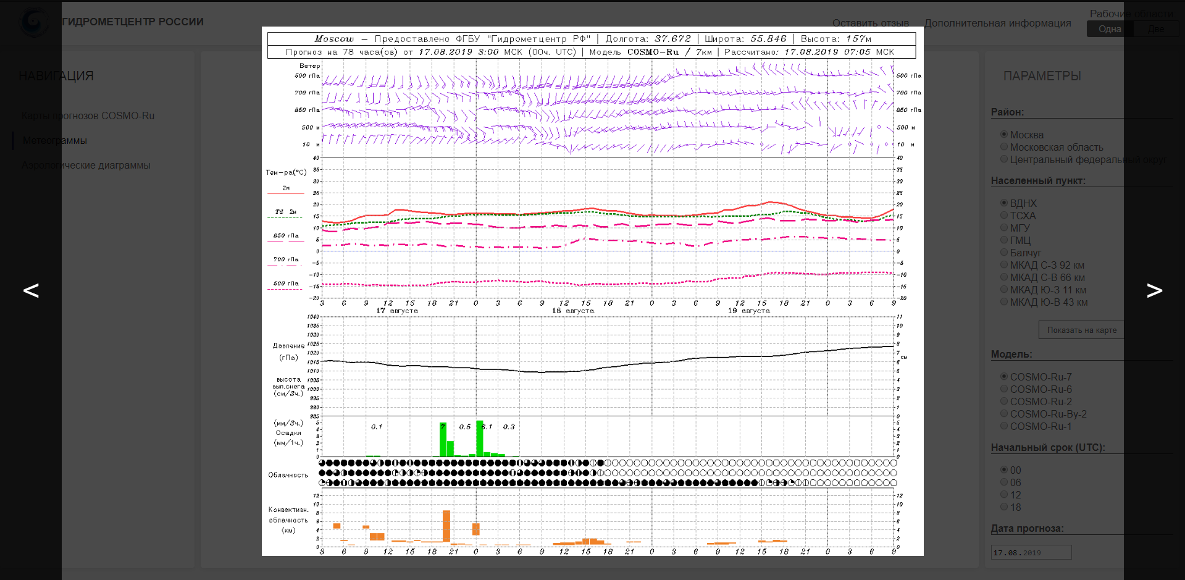
Task: Select the COSMO-Ru-6 model
Action: coord(1004,389)
